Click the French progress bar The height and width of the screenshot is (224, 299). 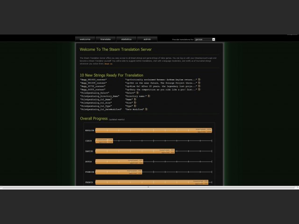click(x=152, y=182)
